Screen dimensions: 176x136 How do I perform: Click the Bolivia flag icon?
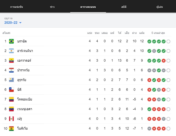click(x=11, y=129)
